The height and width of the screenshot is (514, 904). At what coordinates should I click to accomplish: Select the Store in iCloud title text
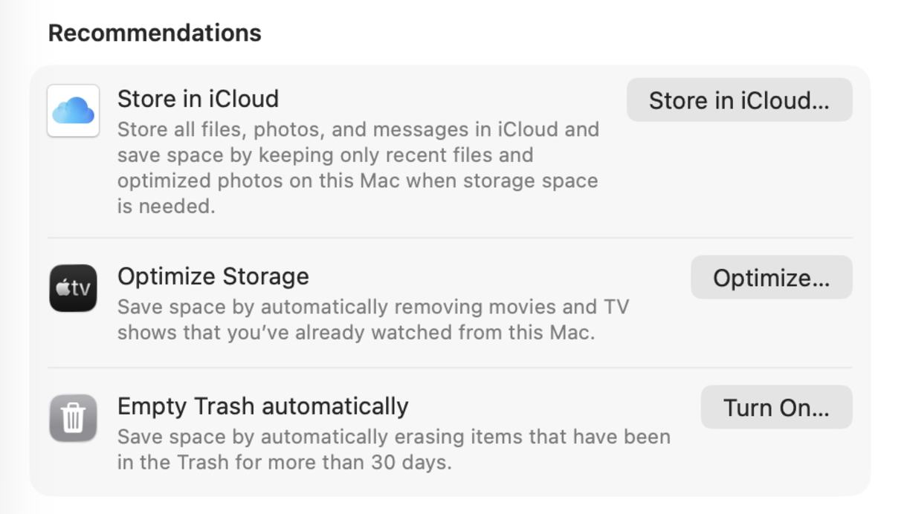[x=197, y=98]
